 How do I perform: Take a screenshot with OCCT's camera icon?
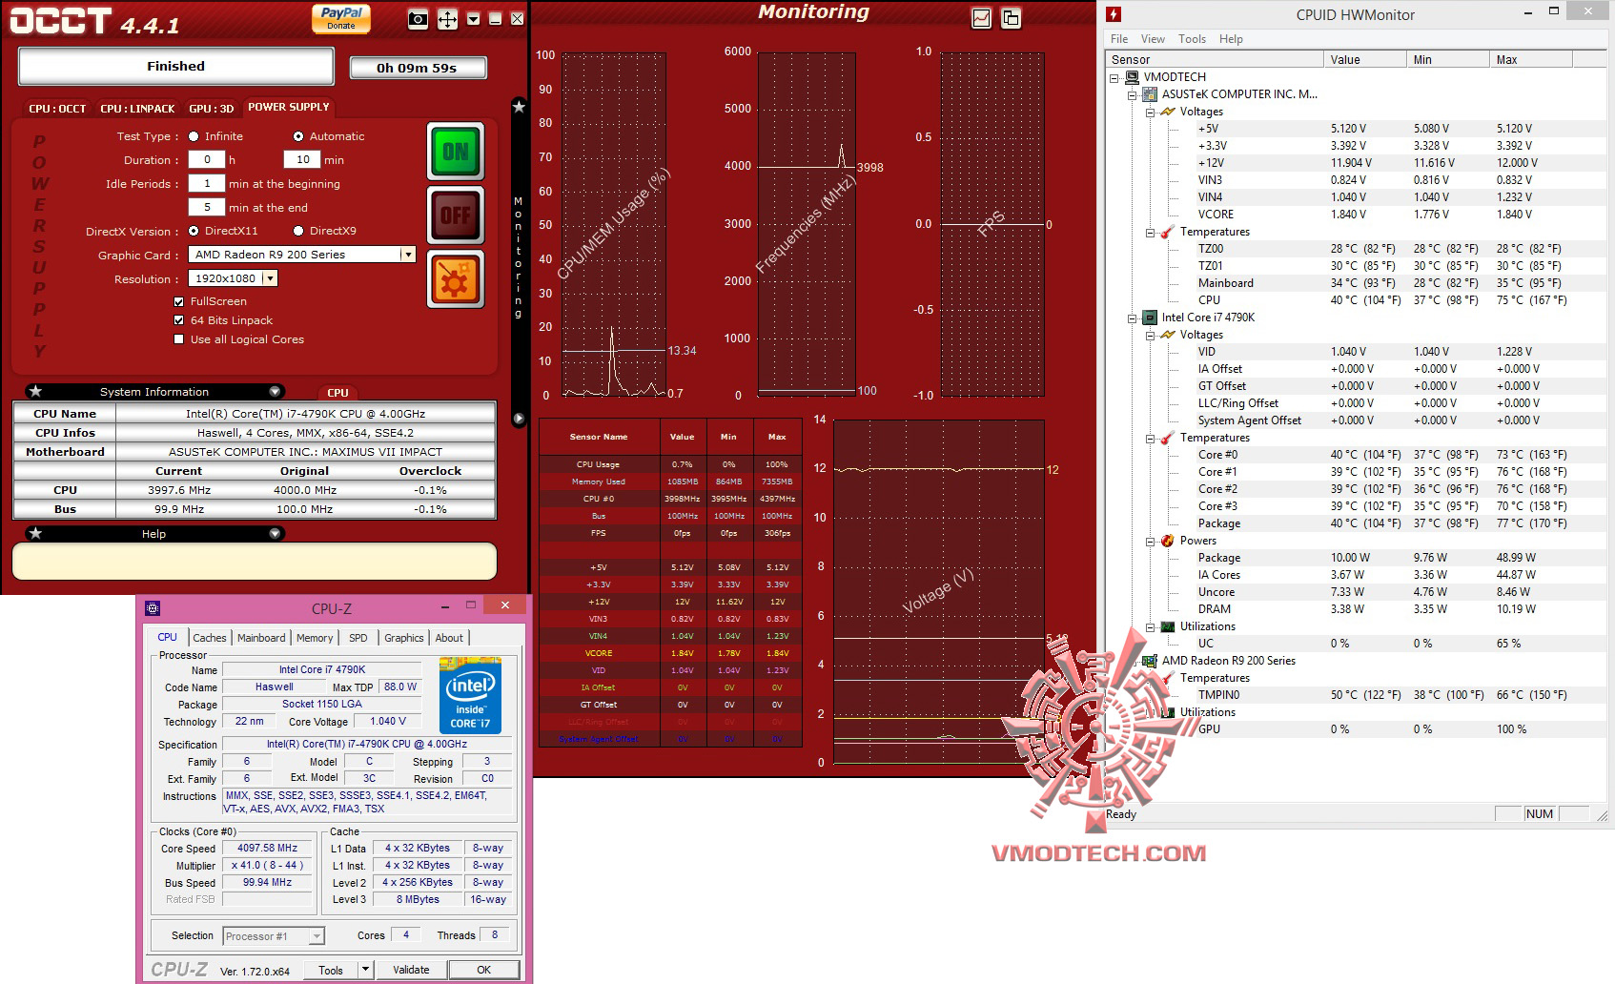click(x=418, y=19)
